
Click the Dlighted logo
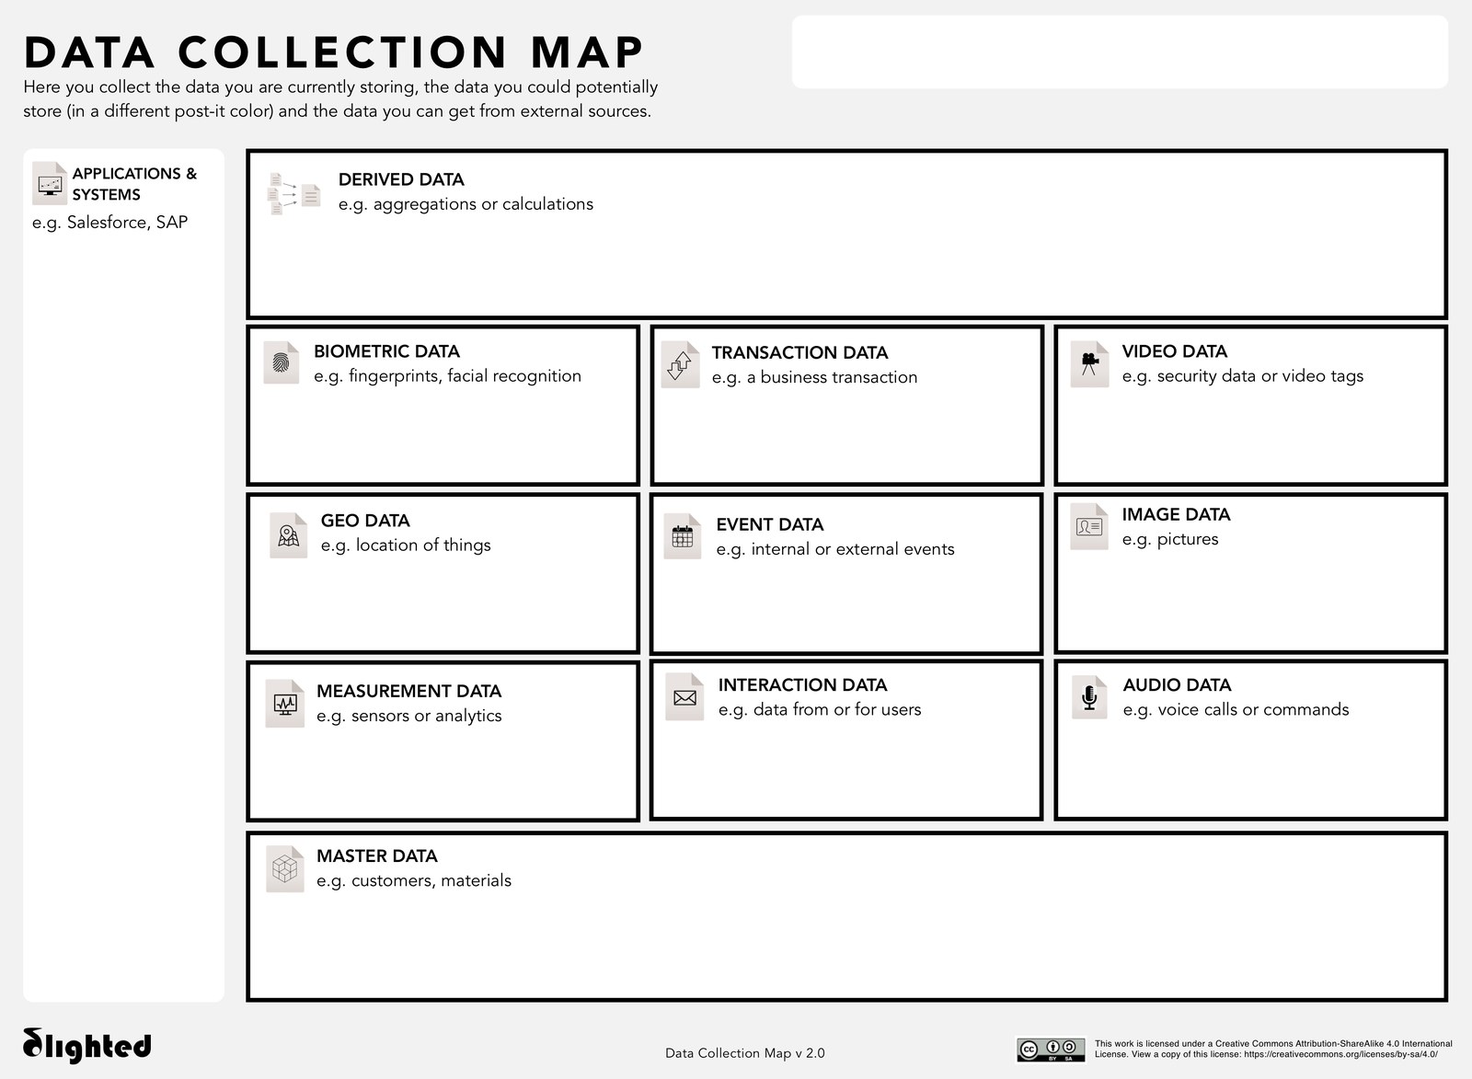(87, 1046)
